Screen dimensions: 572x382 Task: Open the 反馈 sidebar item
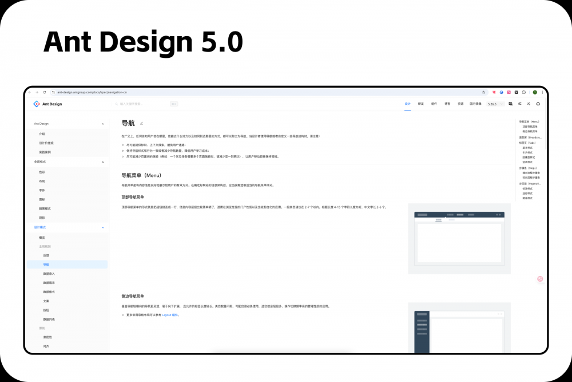coord(46,255)
